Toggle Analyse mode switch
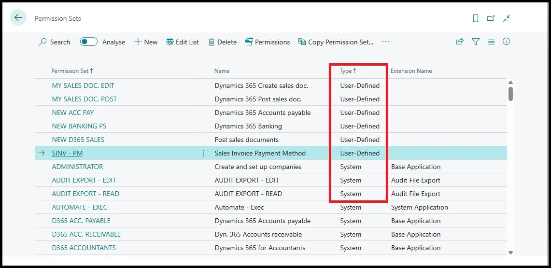This screenshot has width=551, height=268. [89, 42]
